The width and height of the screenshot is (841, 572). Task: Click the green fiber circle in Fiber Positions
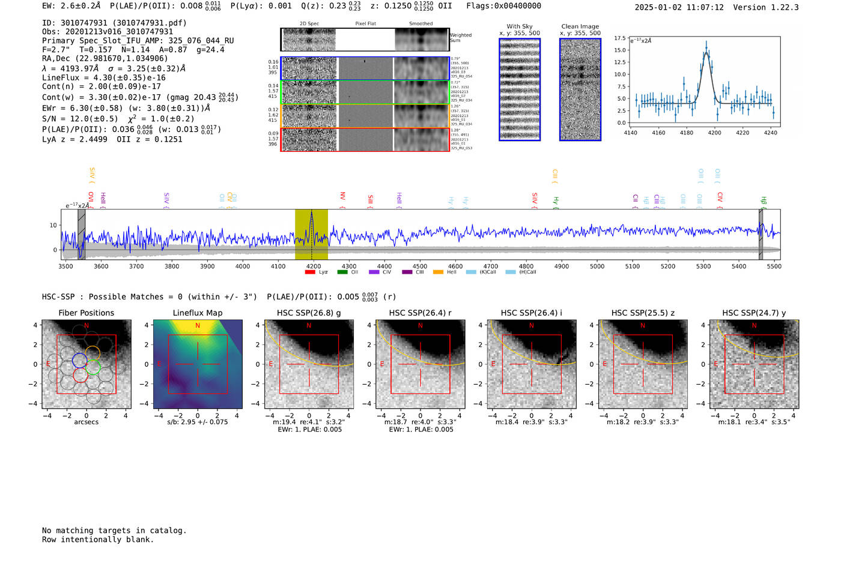(x=93, y=367)
